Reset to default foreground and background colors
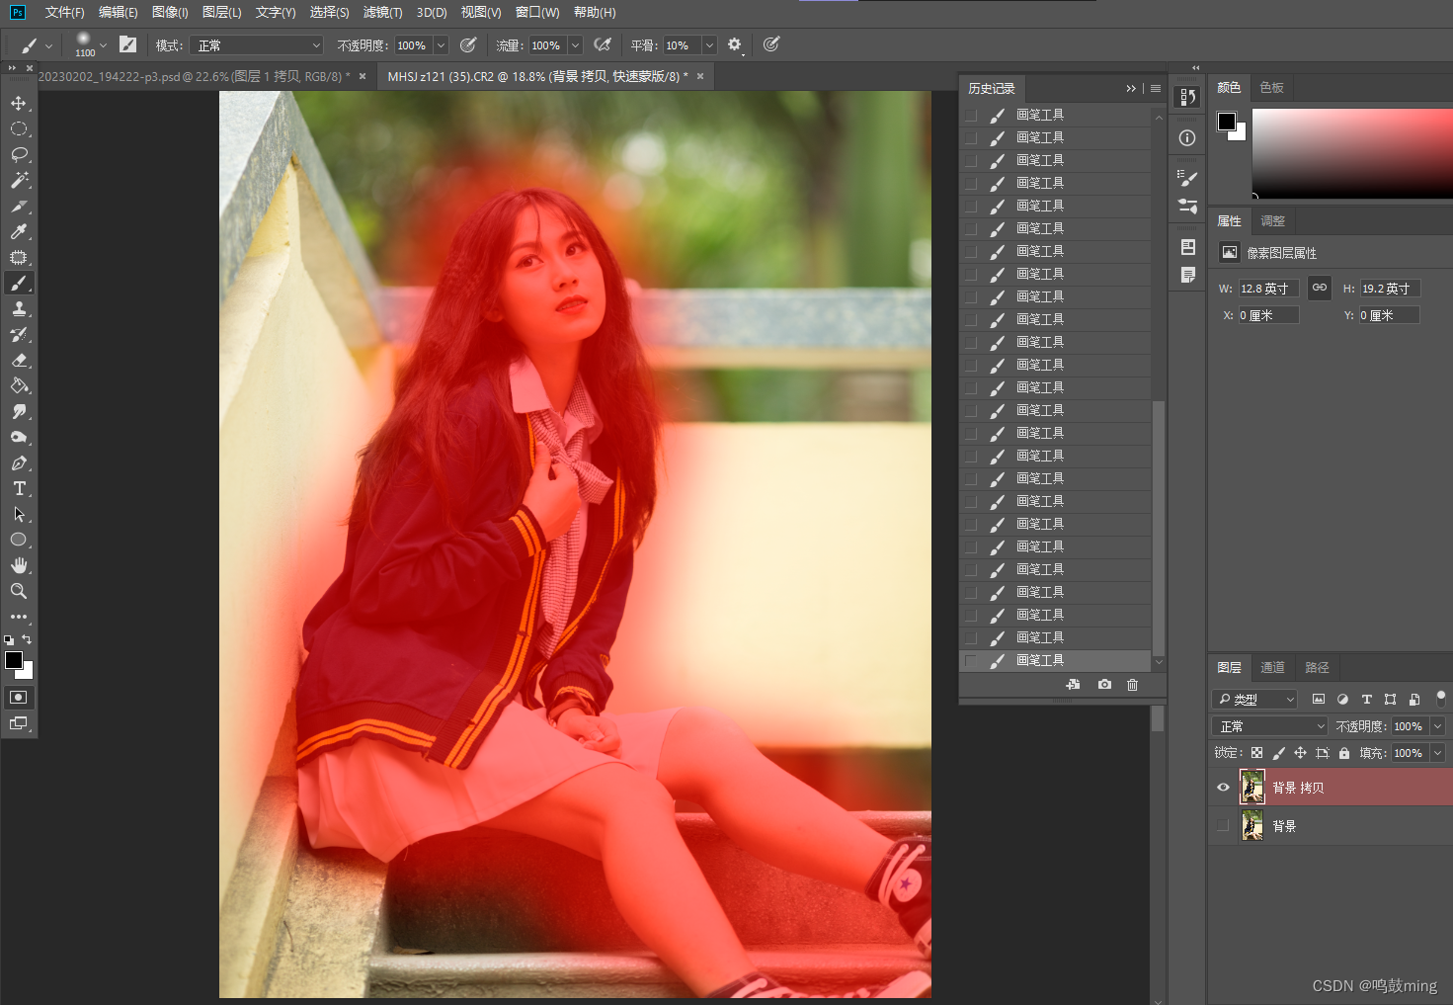1453x1005 pixels. 9,640
